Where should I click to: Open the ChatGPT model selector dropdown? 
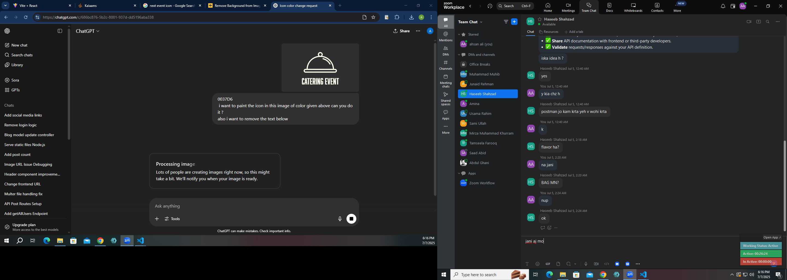[x=88, y=31]
